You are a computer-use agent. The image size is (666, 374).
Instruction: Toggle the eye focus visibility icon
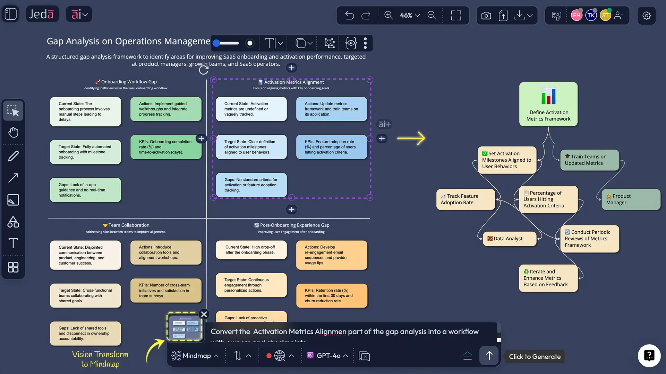(351, 43)
